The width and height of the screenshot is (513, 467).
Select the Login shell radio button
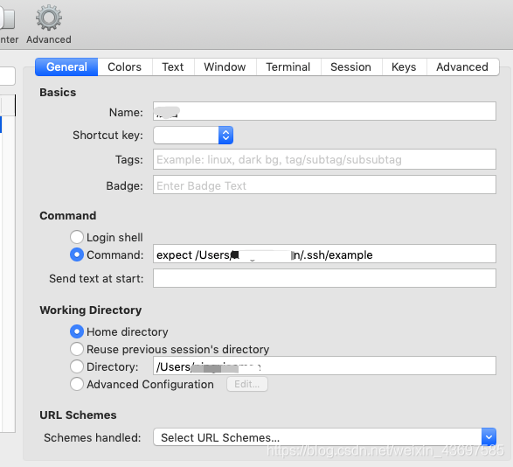click(x=77, y=237)
